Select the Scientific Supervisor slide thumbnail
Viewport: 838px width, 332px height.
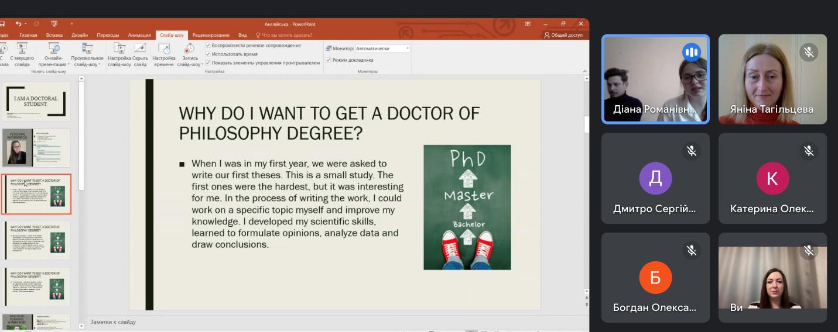coord(36,321)
